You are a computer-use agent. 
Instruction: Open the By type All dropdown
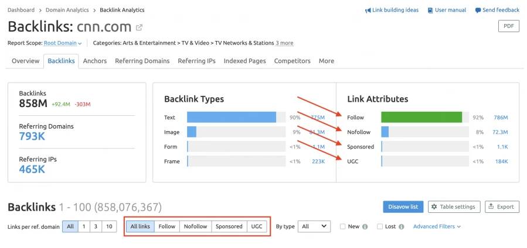click(x=314, y=226)
